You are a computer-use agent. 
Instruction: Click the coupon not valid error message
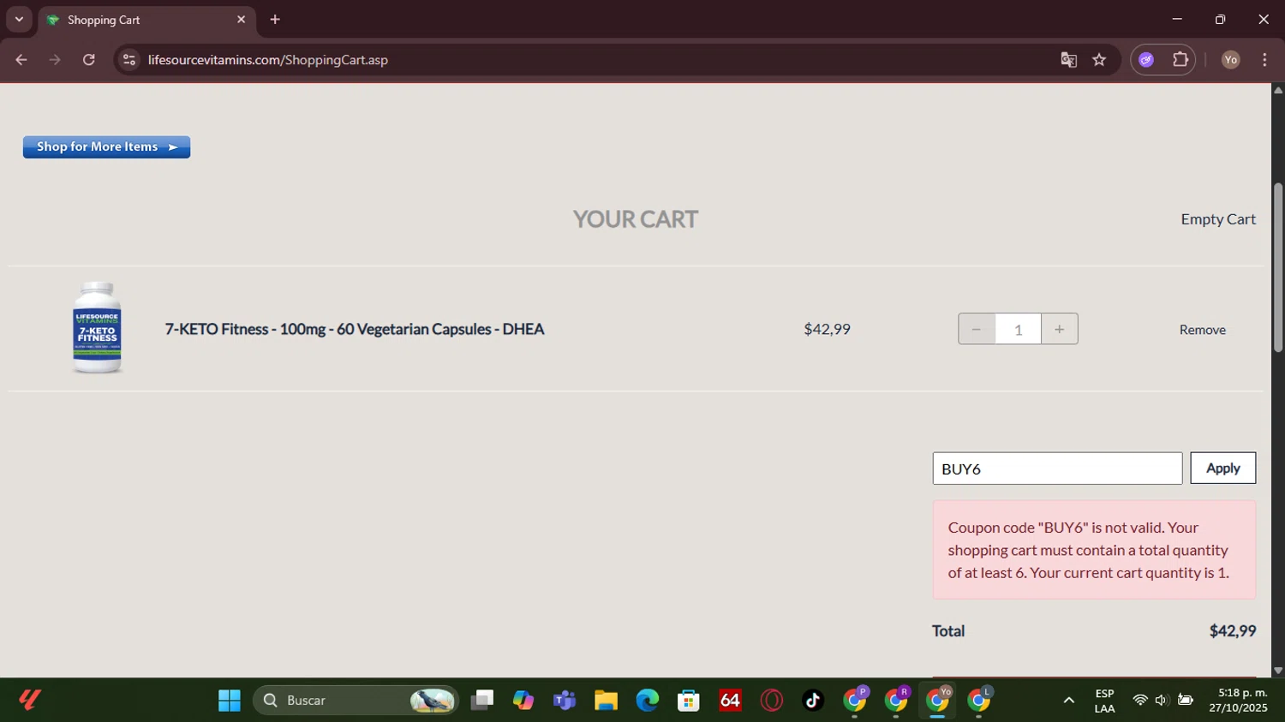click(1094, 550)
